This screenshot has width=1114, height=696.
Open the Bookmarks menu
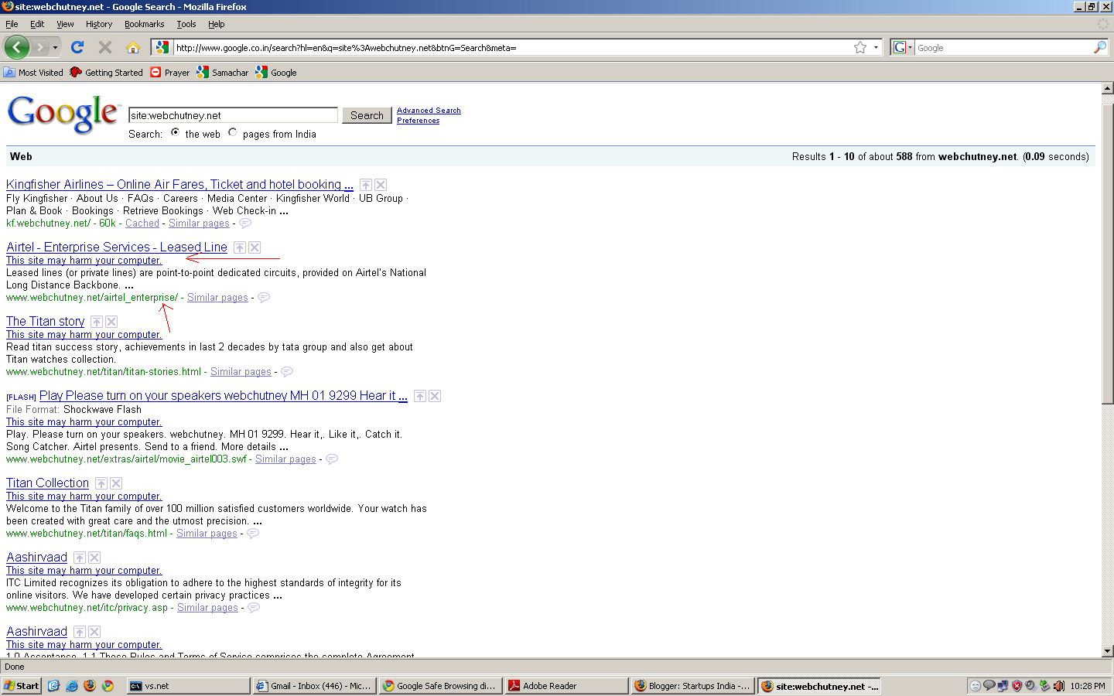(x=145, y=24)
